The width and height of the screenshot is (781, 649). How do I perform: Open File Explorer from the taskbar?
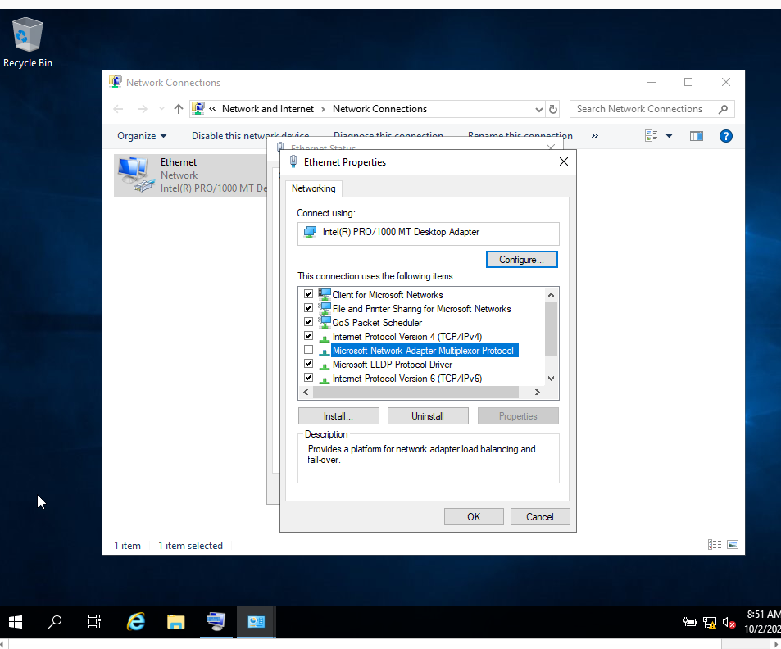tap(176, 622)
